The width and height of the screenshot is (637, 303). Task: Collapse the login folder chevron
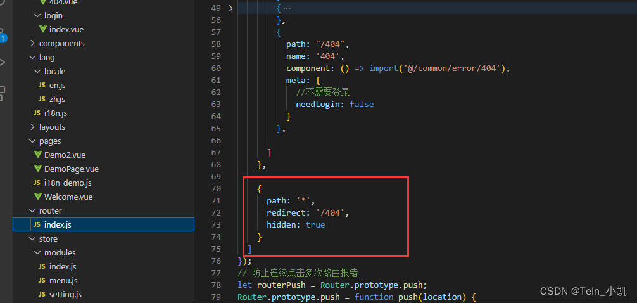[38, 15]
